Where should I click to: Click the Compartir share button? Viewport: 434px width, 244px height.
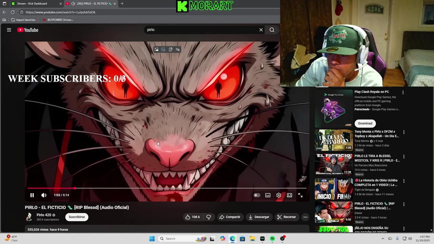230,217
